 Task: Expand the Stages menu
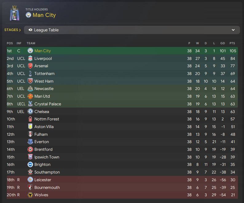13,30
